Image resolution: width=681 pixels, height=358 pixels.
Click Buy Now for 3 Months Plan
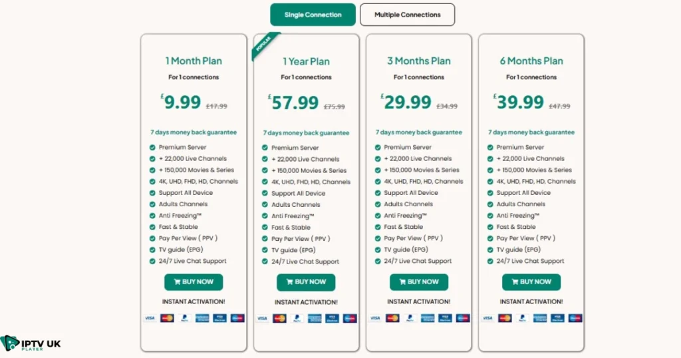point(419,282)
